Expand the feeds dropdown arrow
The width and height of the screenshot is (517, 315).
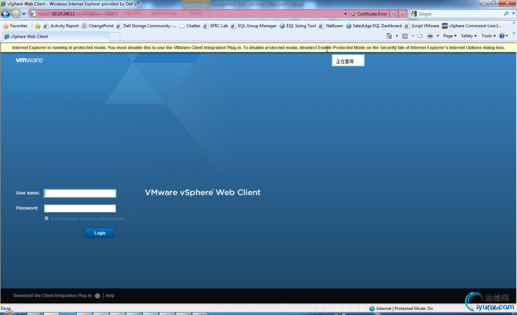click(413, 36)
